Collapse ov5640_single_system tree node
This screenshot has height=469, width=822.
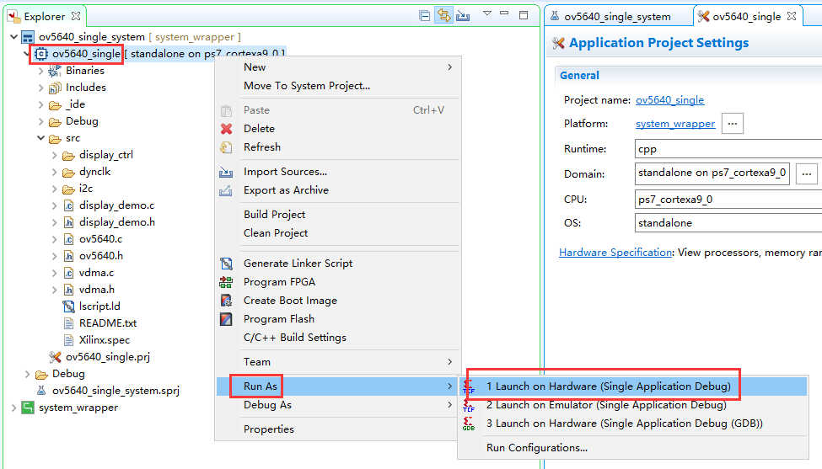[x=13, y=37]
